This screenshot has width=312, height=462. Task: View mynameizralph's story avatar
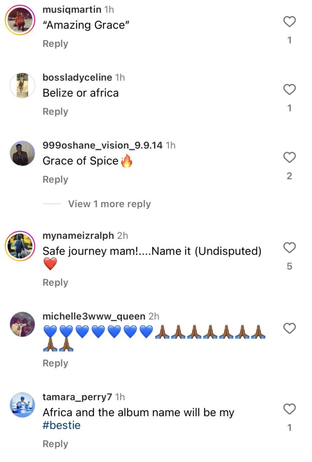point(20,246)
